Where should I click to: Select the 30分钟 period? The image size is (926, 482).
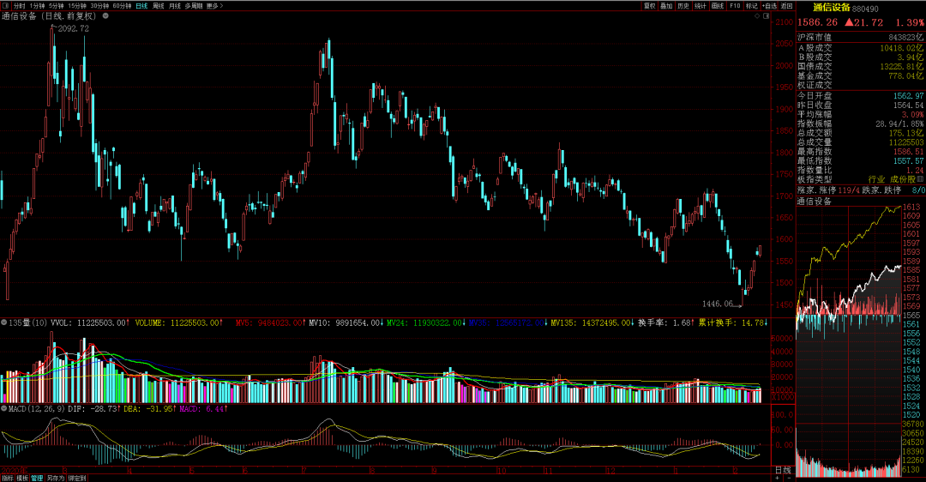(99, 6)
